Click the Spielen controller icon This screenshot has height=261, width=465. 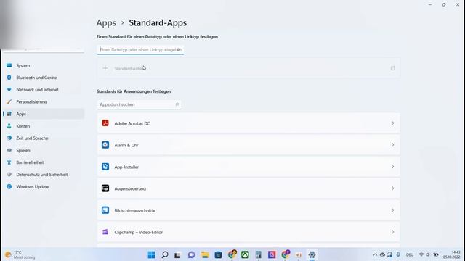(x=9, y=150)
